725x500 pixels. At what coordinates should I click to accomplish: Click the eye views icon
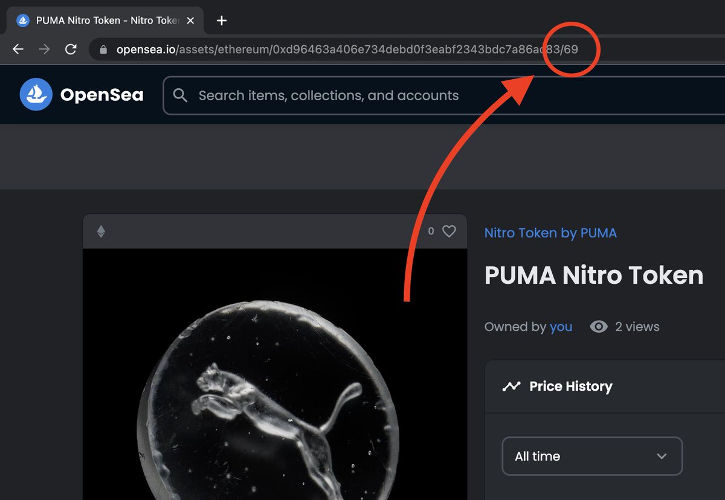point(599,327)
